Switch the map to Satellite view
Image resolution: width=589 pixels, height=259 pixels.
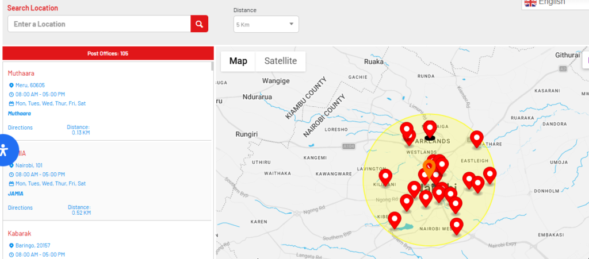(x=280, y=61)
